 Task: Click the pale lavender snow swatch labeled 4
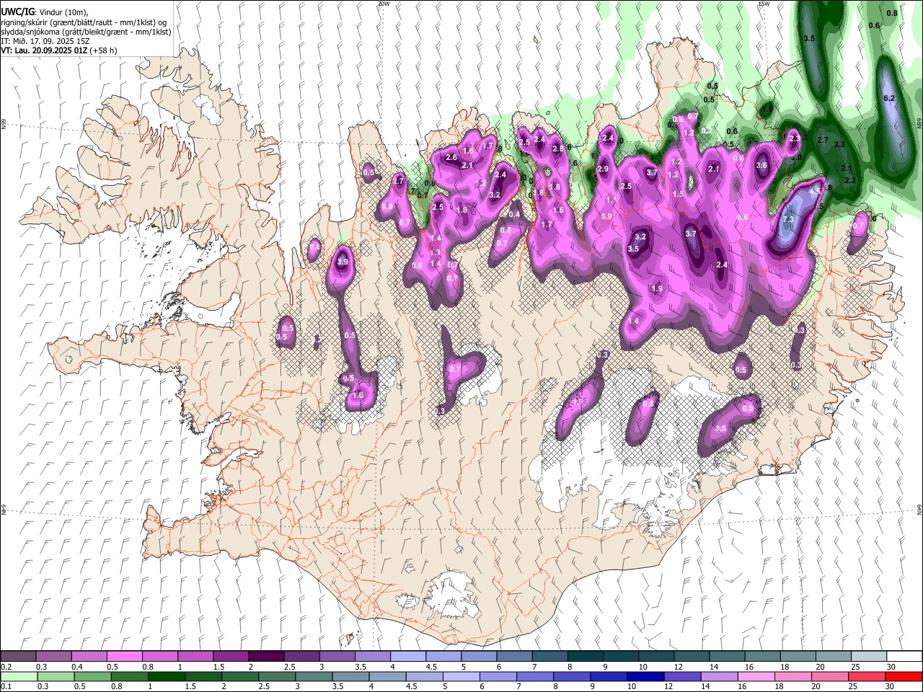click(407, 656)
